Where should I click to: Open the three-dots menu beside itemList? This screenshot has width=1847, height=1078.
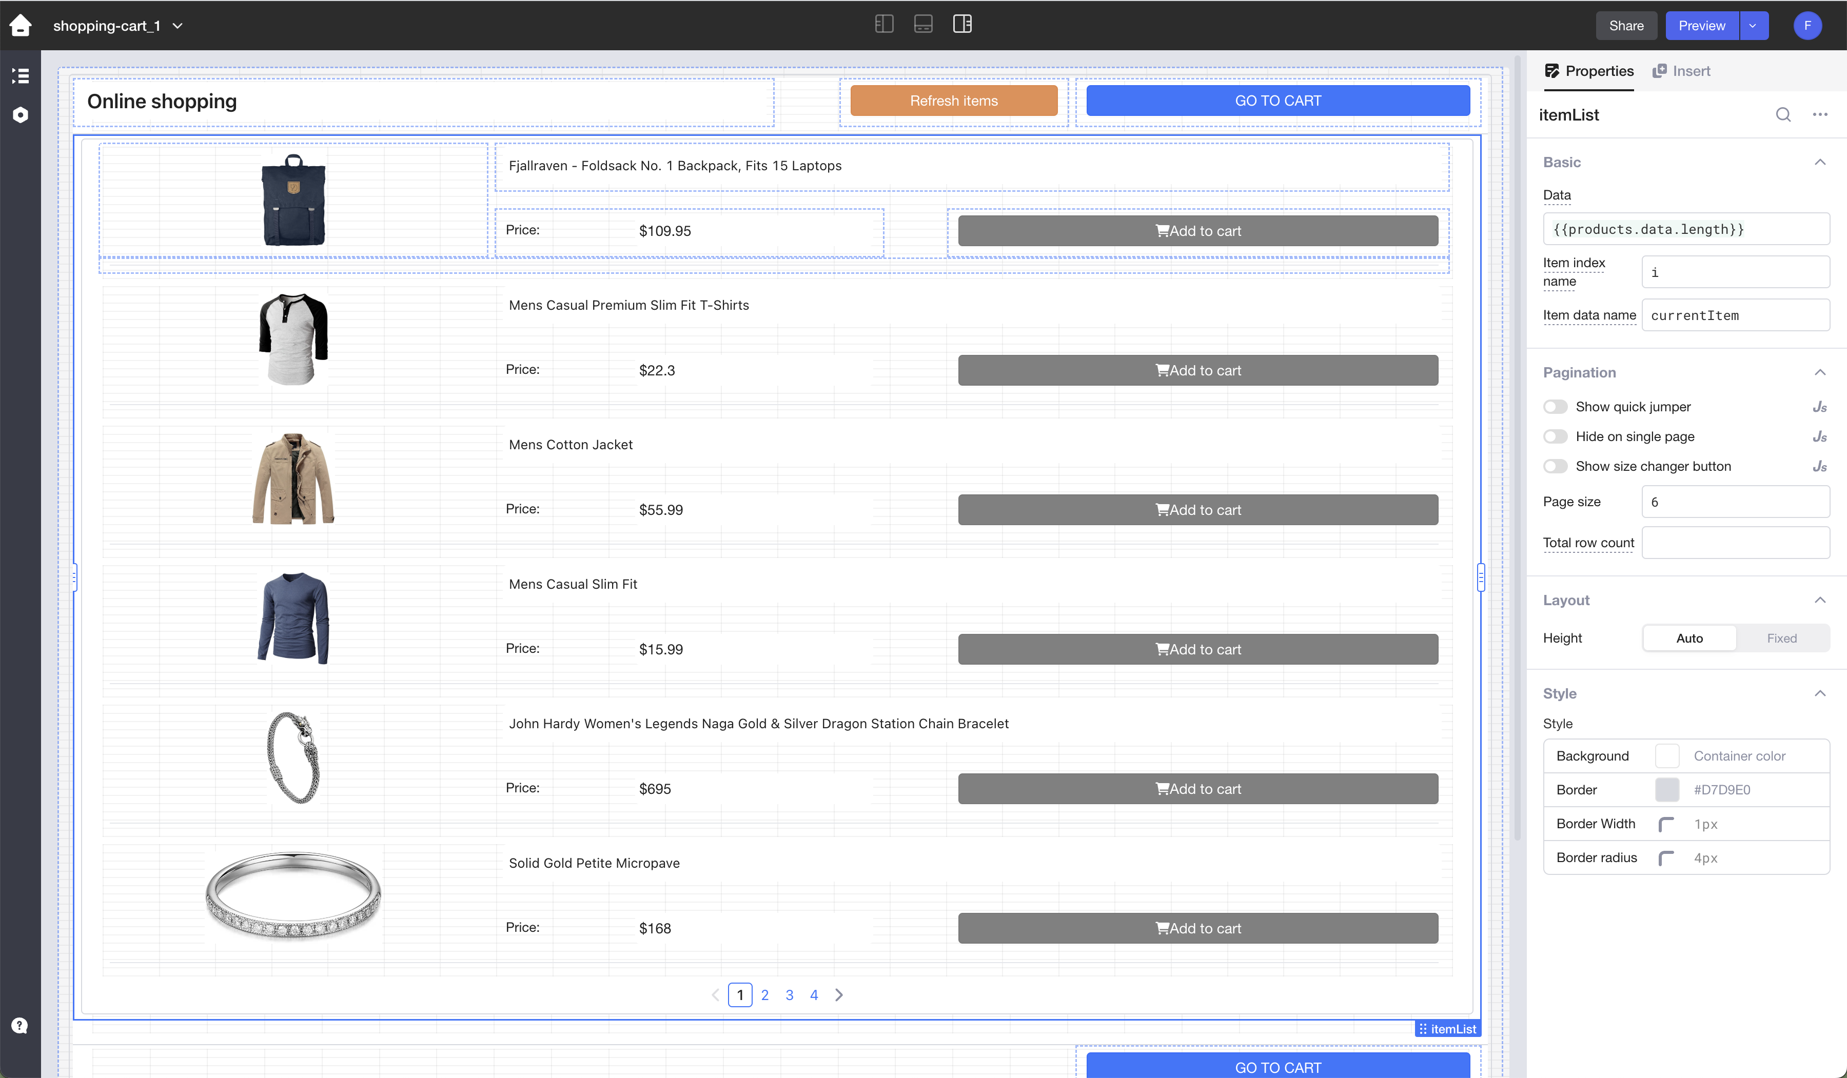click(1820, 115)
